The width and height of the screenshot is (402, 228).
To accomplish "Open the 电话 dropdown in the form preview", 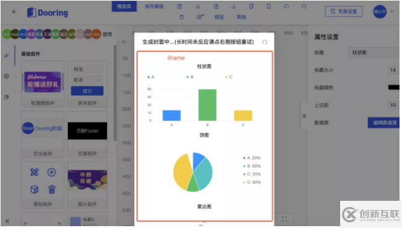I will pos(87,80).
